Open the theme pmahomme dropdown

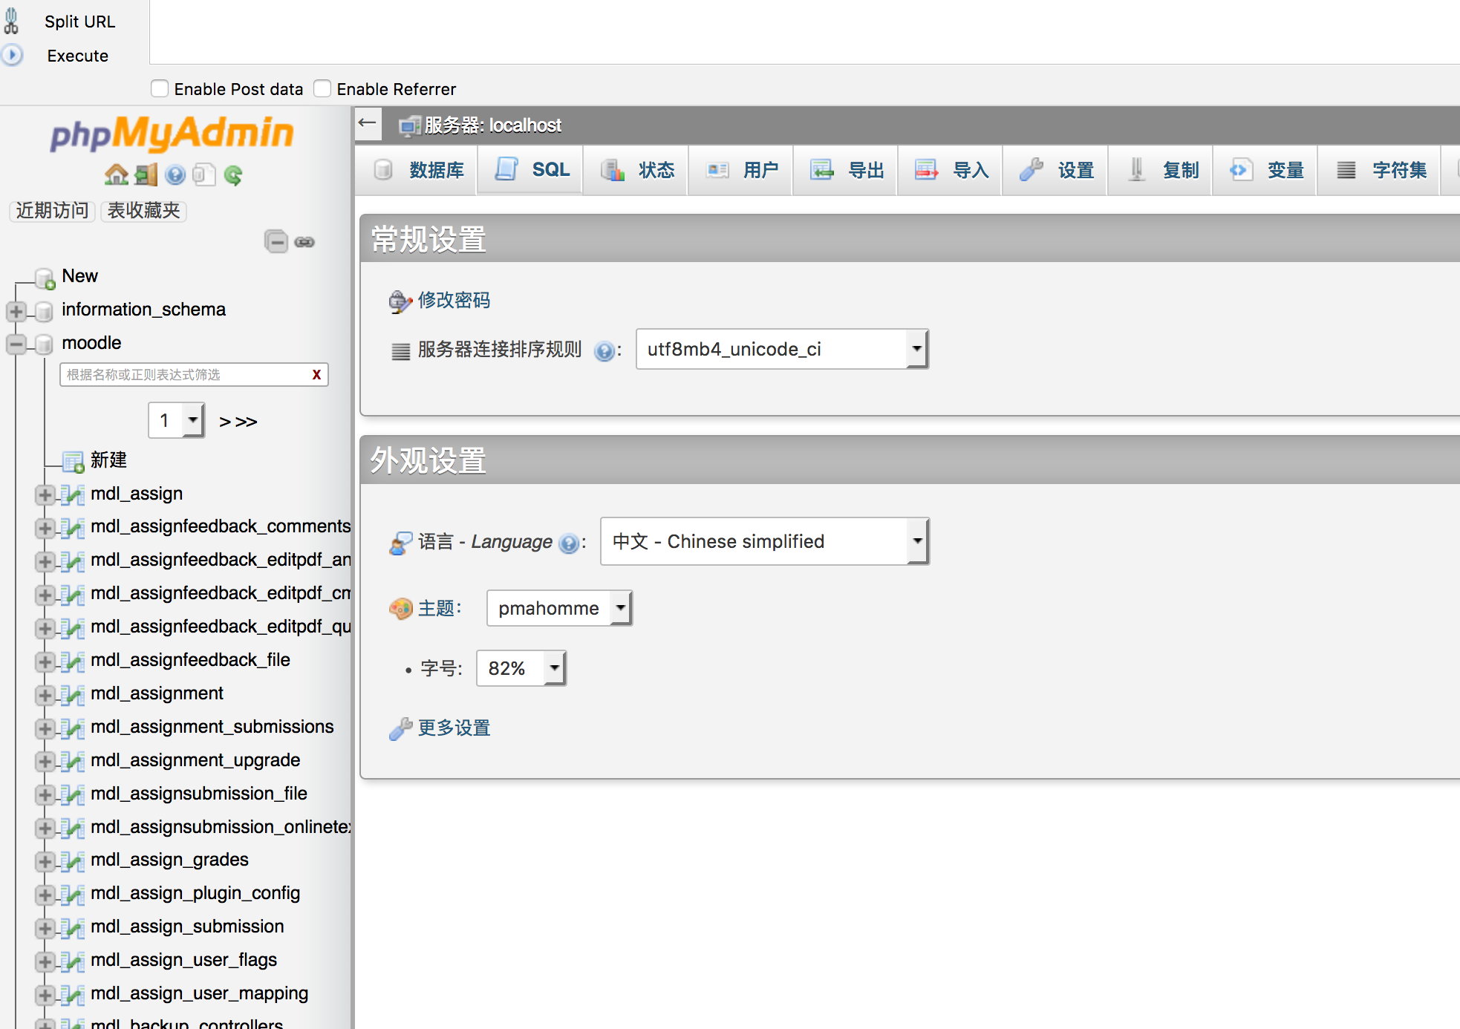coord(559,608)
